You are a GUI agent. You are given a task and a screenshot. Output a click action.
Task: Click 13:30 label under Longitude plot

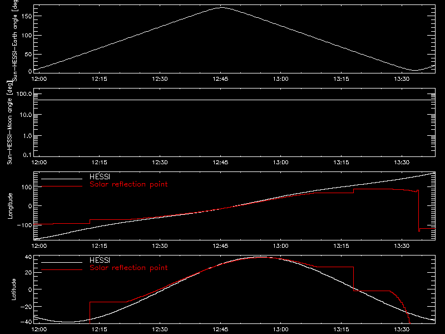tap(402, 245)
